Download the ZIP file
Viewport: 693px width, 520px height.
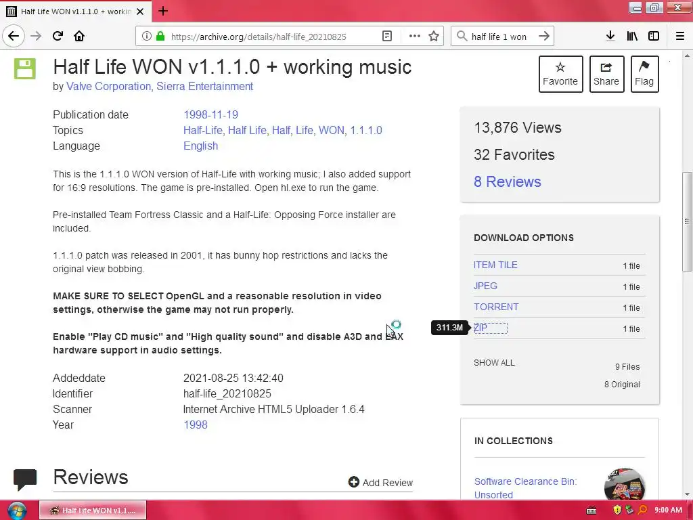click(x=480, y=328)
